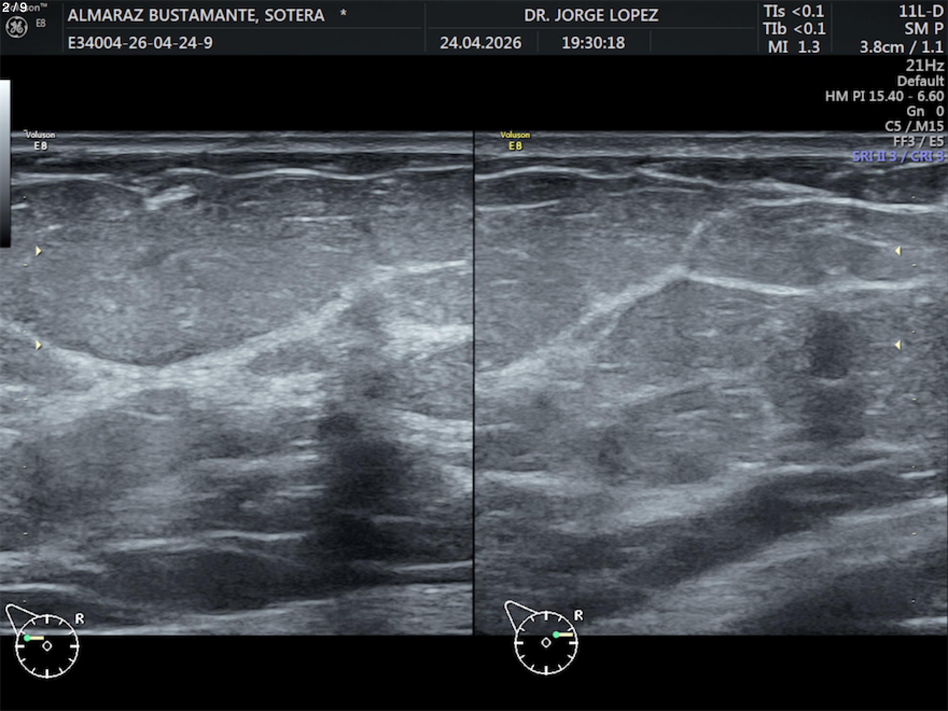Click patient ID E34004-26-04-24-9
The image size is (948, 711).
point(140,43)
